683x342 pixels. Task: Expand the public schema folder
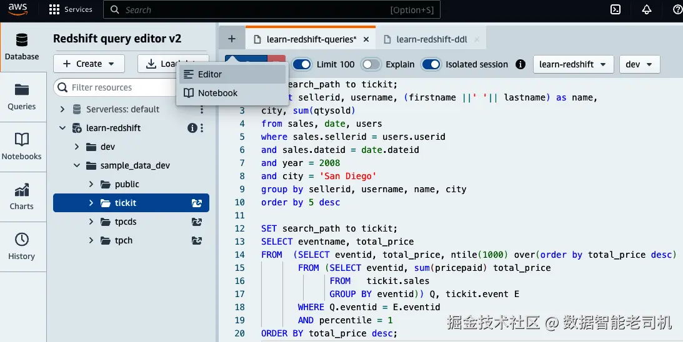(x=91, y=184)
